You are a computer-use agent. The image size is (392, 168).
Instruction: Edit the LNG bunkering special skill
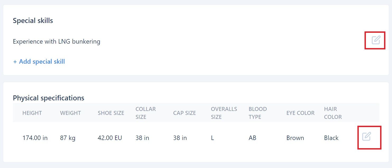(x=376, y=40)
